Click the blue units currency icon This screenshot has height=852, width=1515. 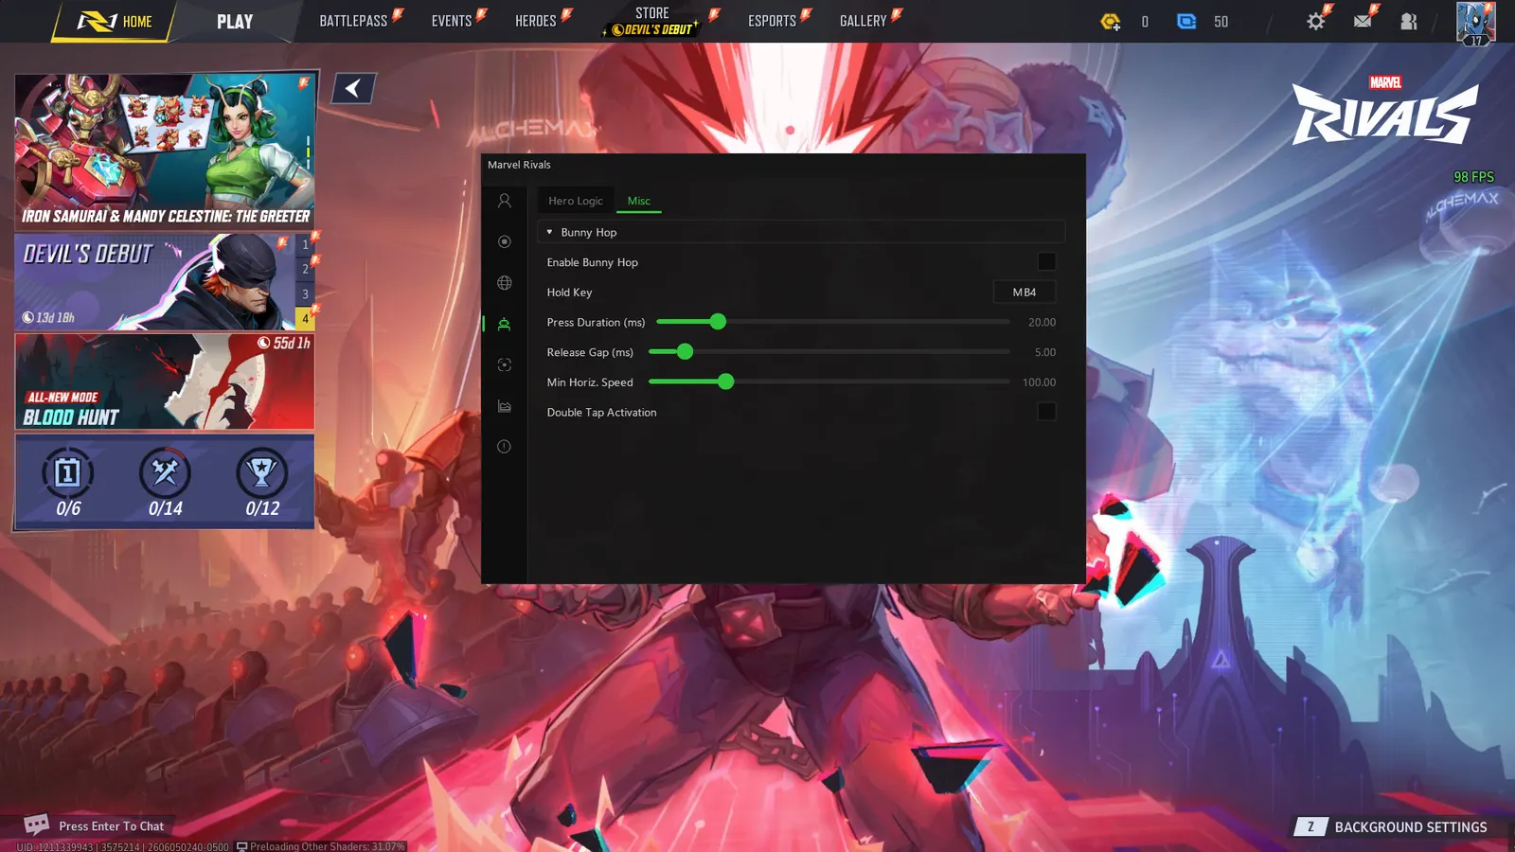tap(1186, 21)
